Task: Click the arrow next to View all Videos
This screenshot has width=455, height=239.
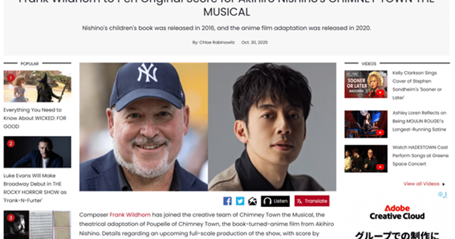Action: tap(443, 184)
